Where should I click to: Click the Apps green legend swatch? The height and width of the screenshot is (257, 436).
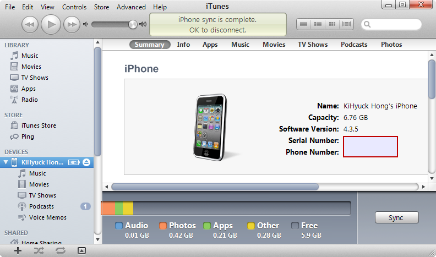[x=207, y=226]
